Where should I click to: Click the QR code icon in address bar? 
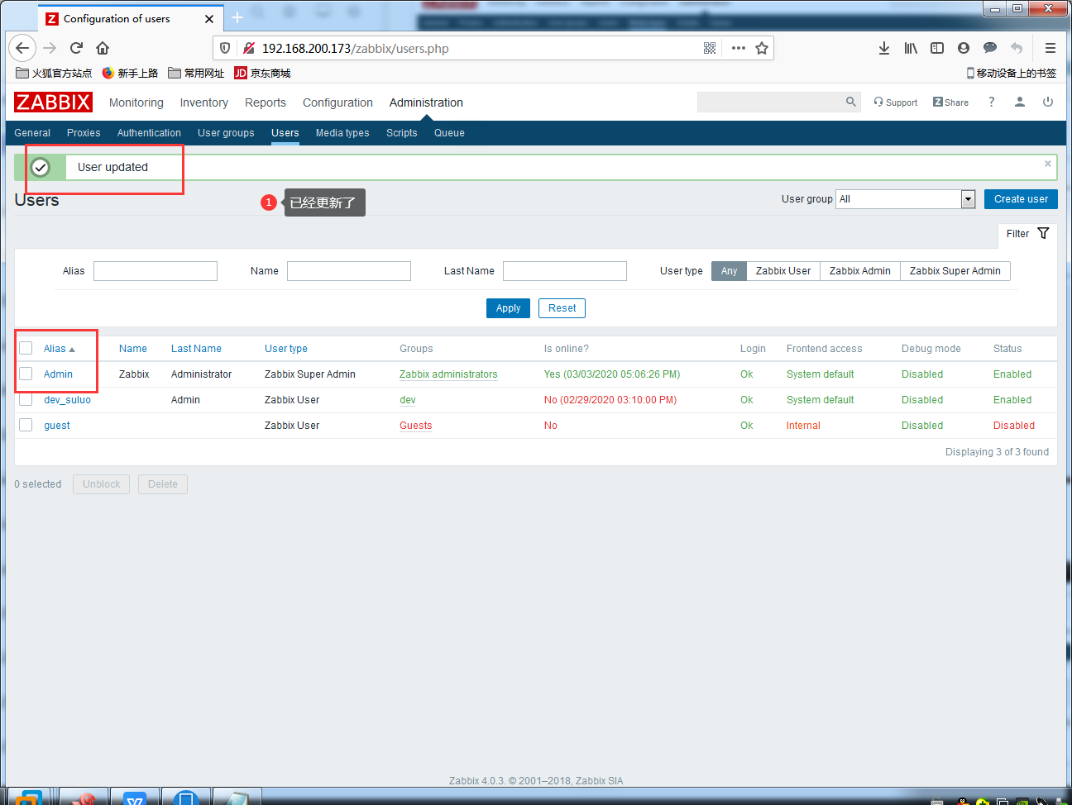(710, 48)
